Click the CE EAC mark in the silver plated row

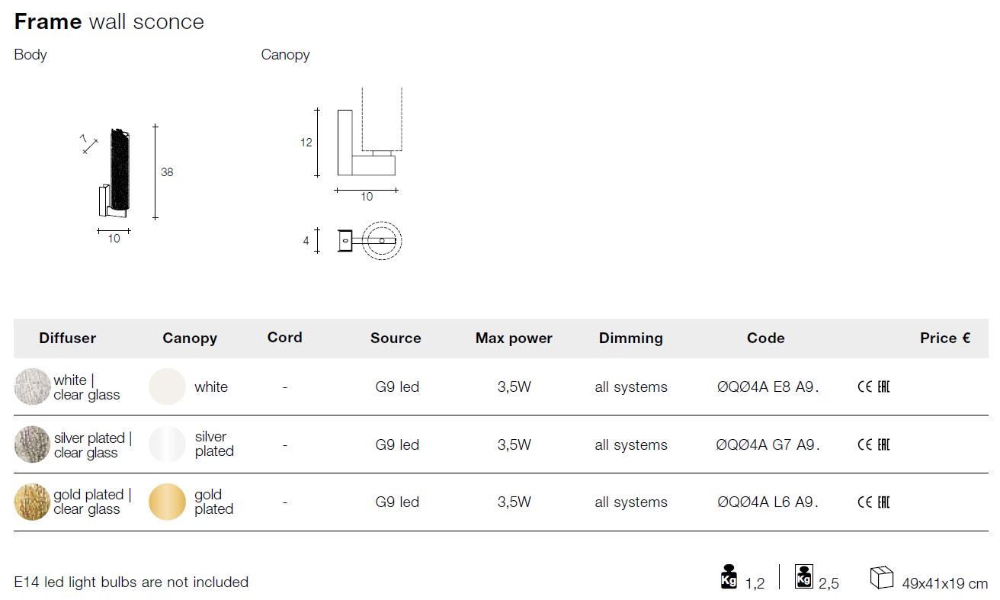tap(873, 444)
